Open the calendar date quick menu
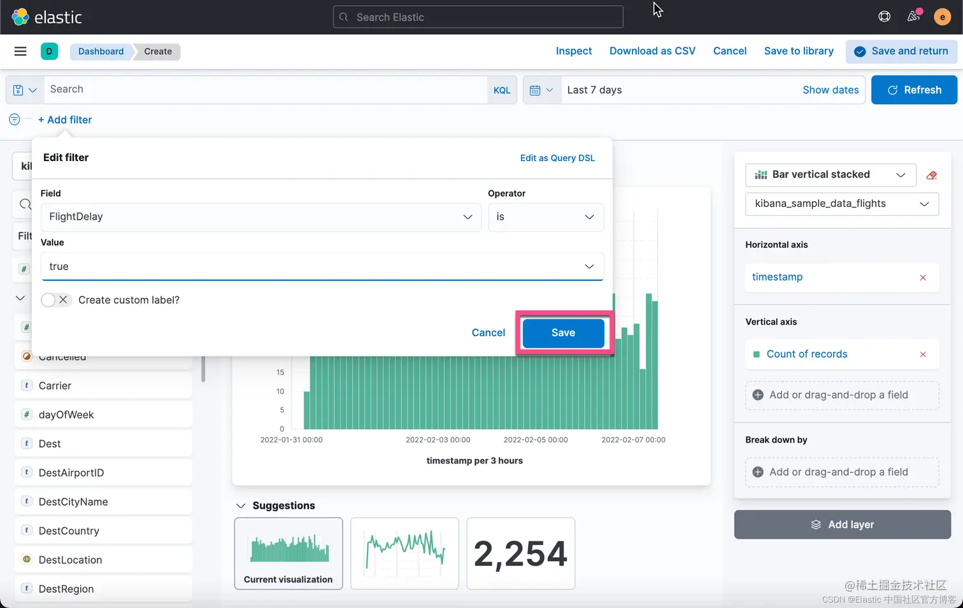This screenshot has height=608, width=963. [541, 90]
